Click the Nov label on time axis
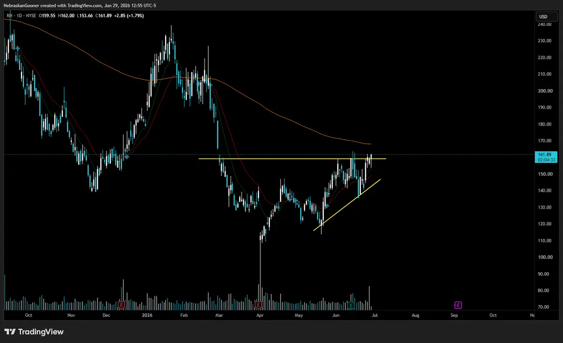Viewport: 563px width, 343px height. click(x=71, y=316)
